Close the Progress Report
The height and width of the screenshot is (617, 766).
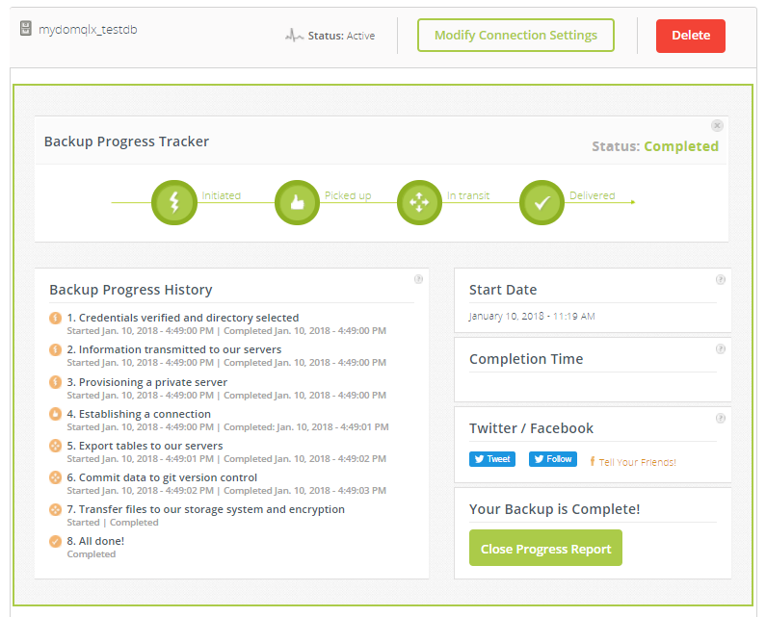(x=545, y=549)
